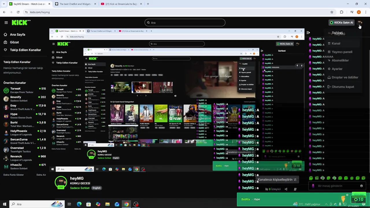Switch to OBS Studio on the taskbar

pos(136,204)
